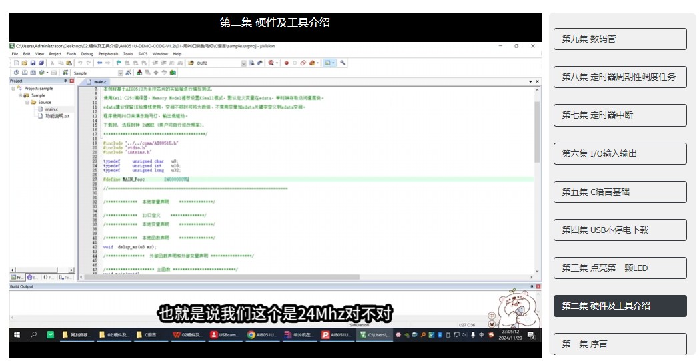699x361 pixels.
Task: Click the Build Output panel pin icon
Action: (532, 286)
